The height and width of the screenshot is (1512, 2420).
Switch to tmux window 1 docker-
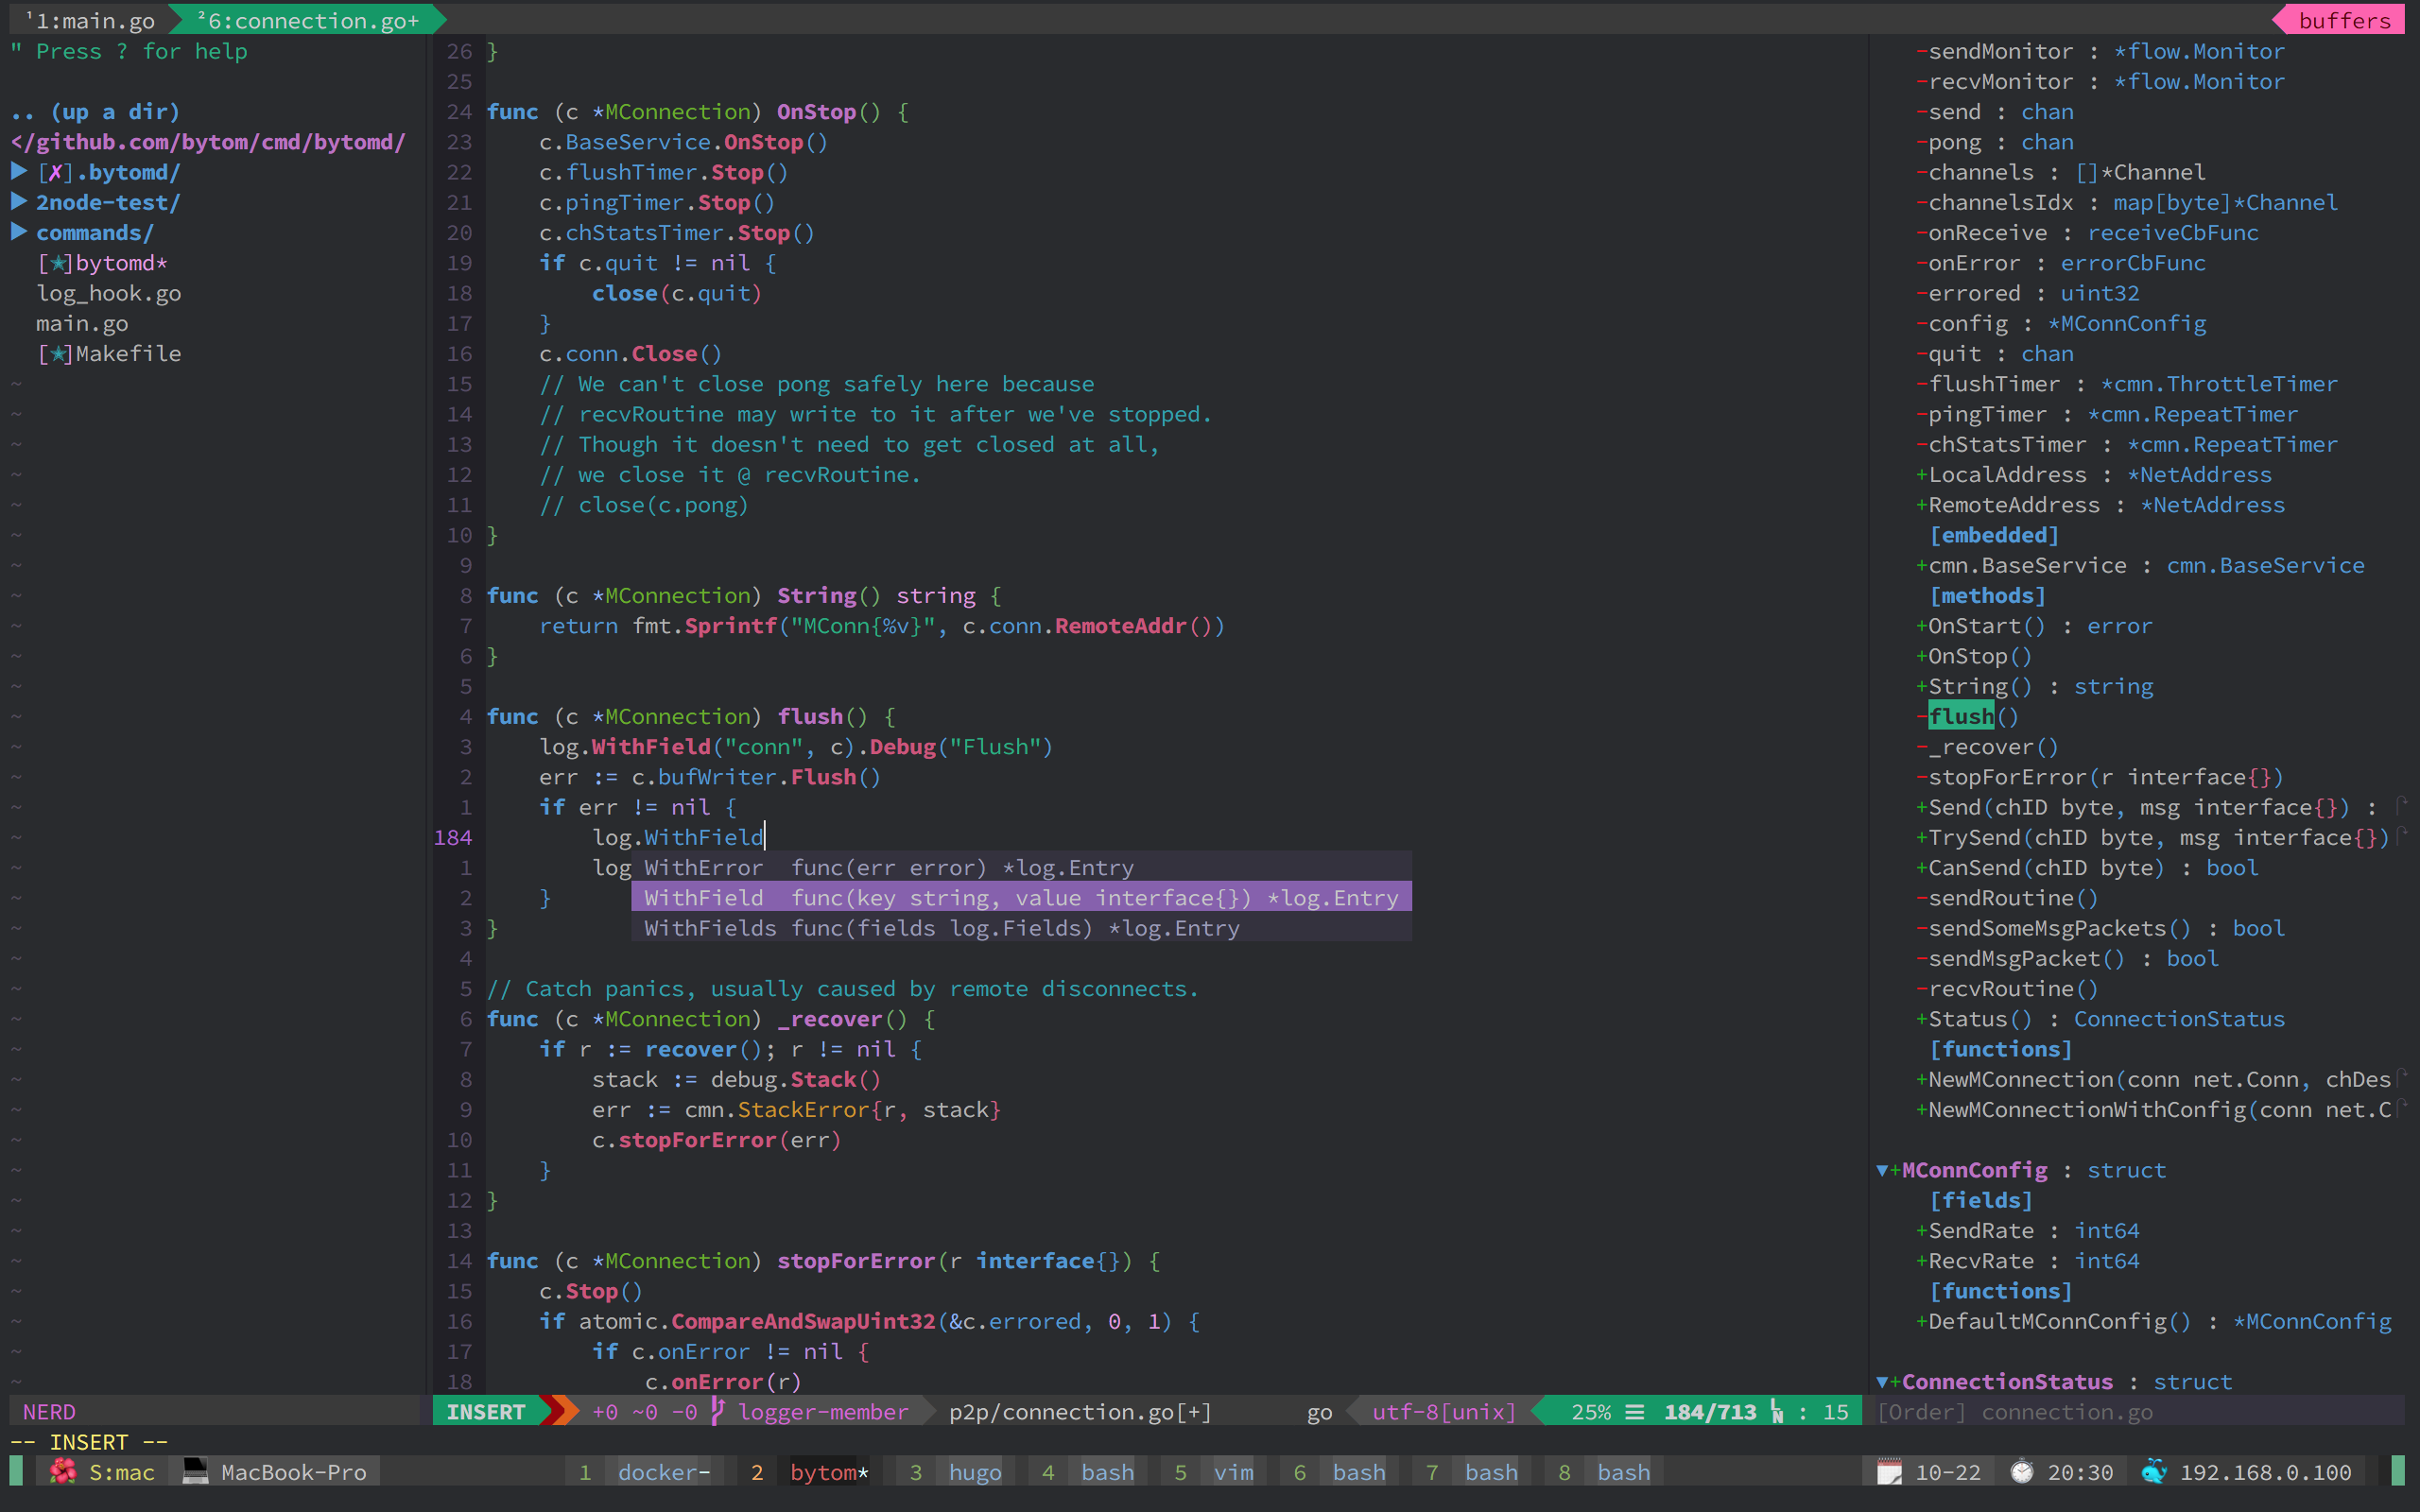pyautogui.click(x=645, y=1471)
